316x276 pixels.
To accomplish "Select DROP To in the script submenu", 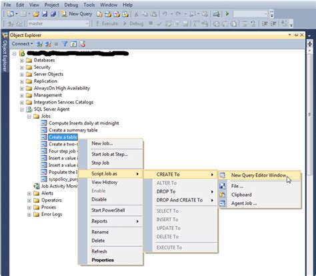I will [180, 191].
